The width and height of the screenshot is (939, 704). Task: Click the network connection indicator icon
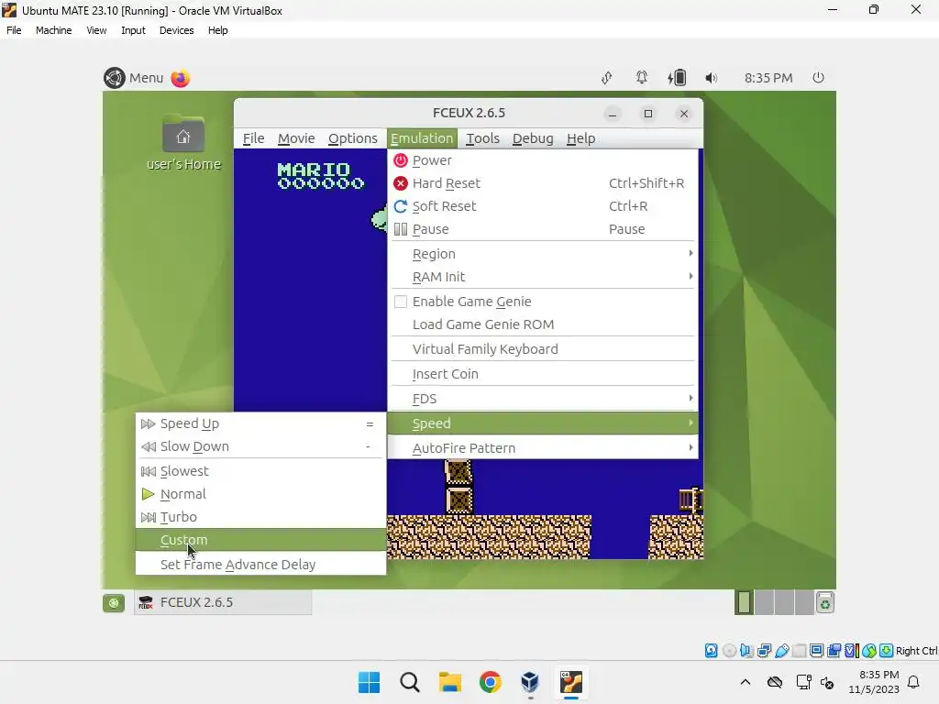607,78
